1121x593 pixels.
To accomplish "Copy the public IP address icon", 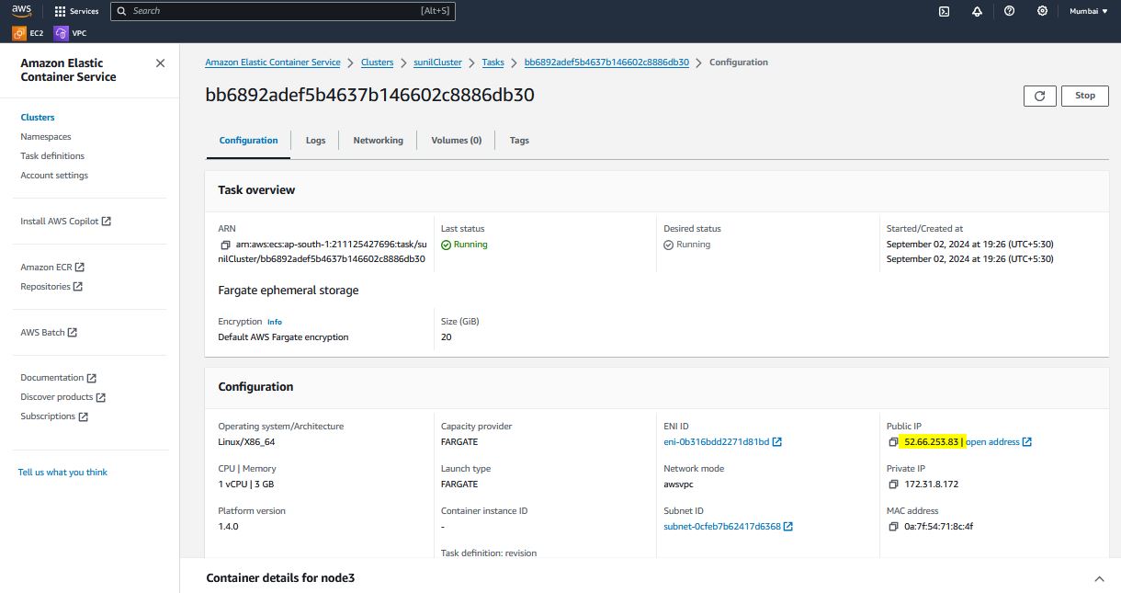I will click(893, 442).
